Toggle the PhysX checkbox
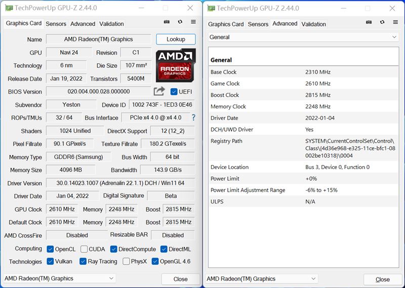The width and height of the screenshot is (405, 288). 126,262
